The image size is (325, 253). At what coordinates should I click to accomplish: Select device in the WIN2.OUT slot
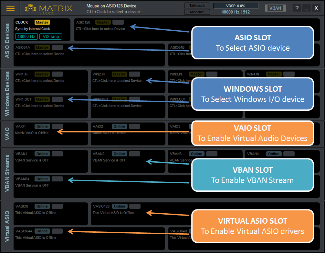point(117,106)
